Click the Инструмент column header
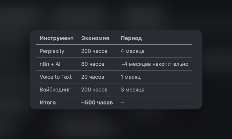The height and width of the screenshot is (139, 232). point(56,38)
